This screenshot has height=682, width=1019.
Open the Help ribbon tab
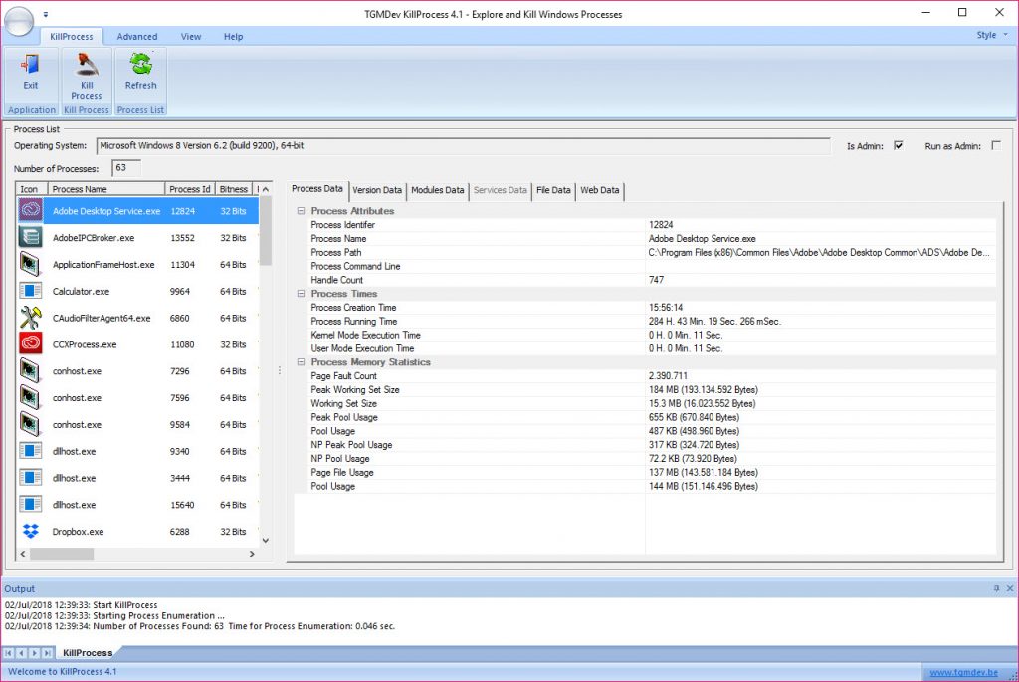click(x=233, y=37)
